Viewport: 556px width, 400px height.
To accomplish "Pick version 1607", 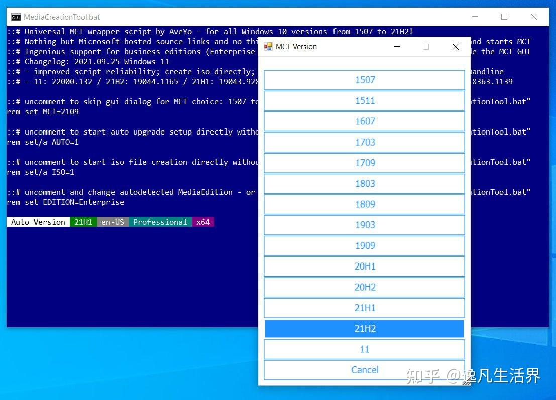I will pyautogui.click(x=364, y=121).
